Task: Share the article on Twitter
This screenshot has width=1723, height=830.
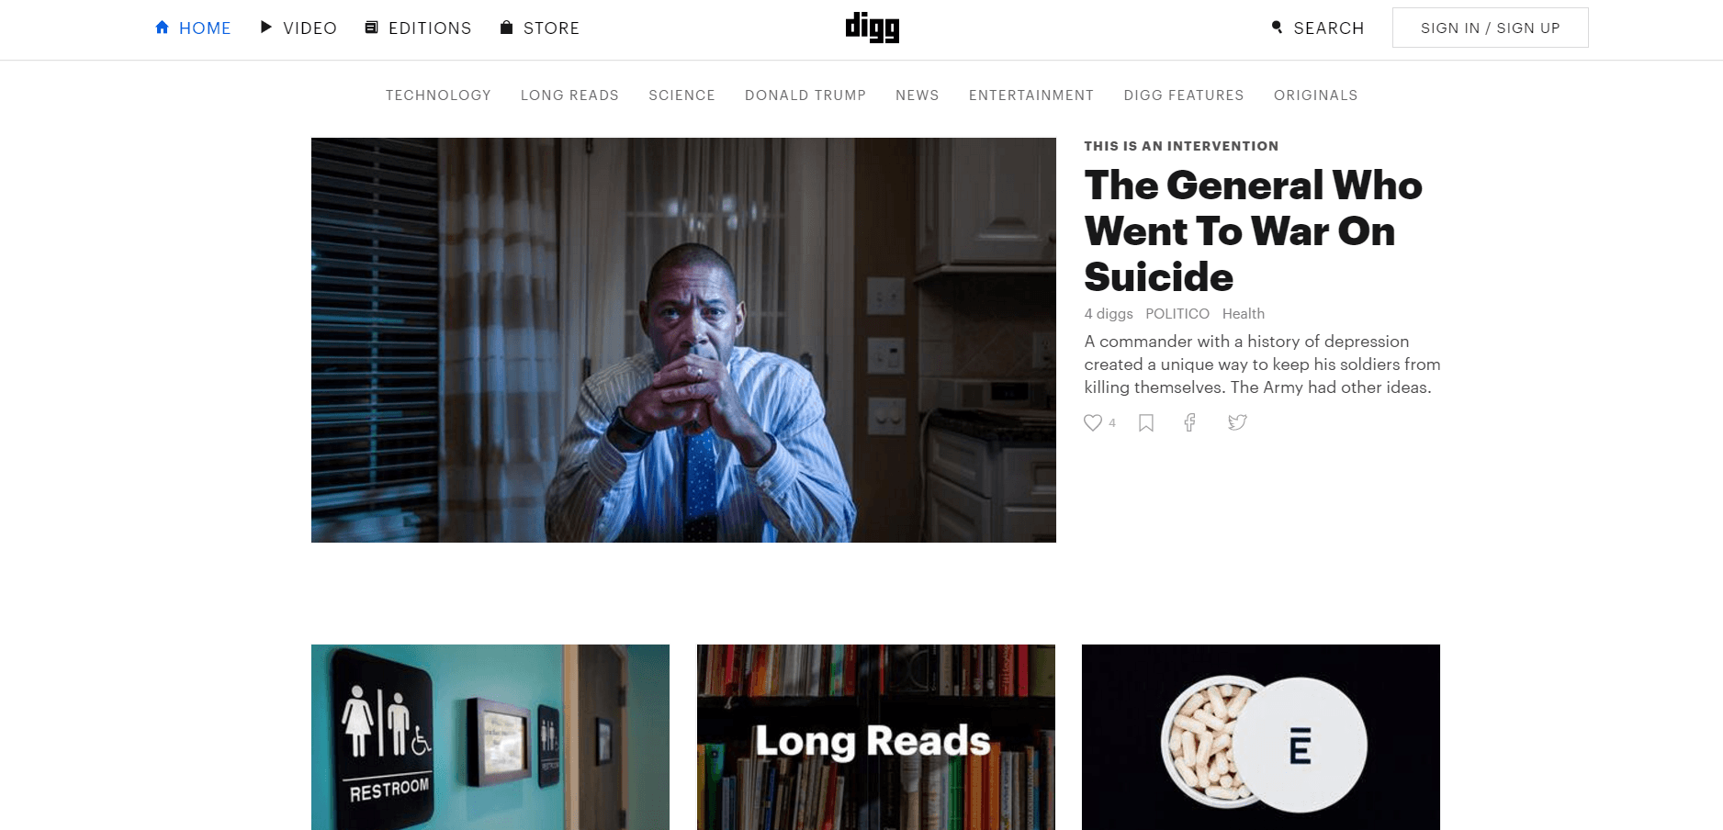Action: click(1238, 422)
